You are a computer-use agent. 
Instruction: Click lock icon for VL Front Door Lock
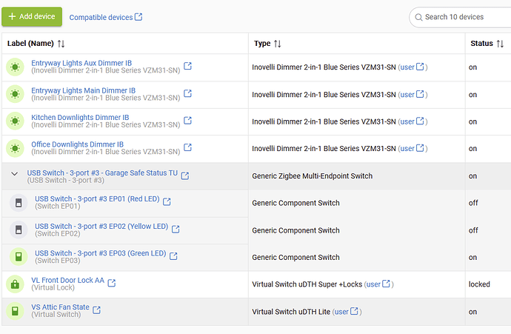(15, 284)
